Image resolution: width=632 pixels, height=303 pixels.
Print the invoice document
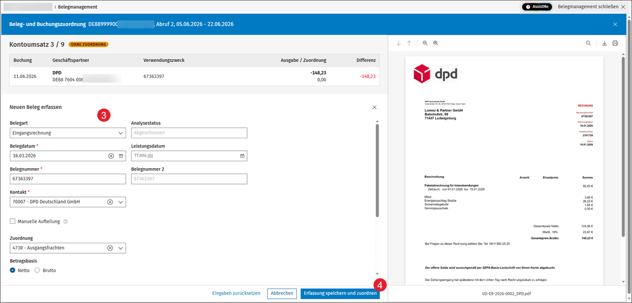615,43
